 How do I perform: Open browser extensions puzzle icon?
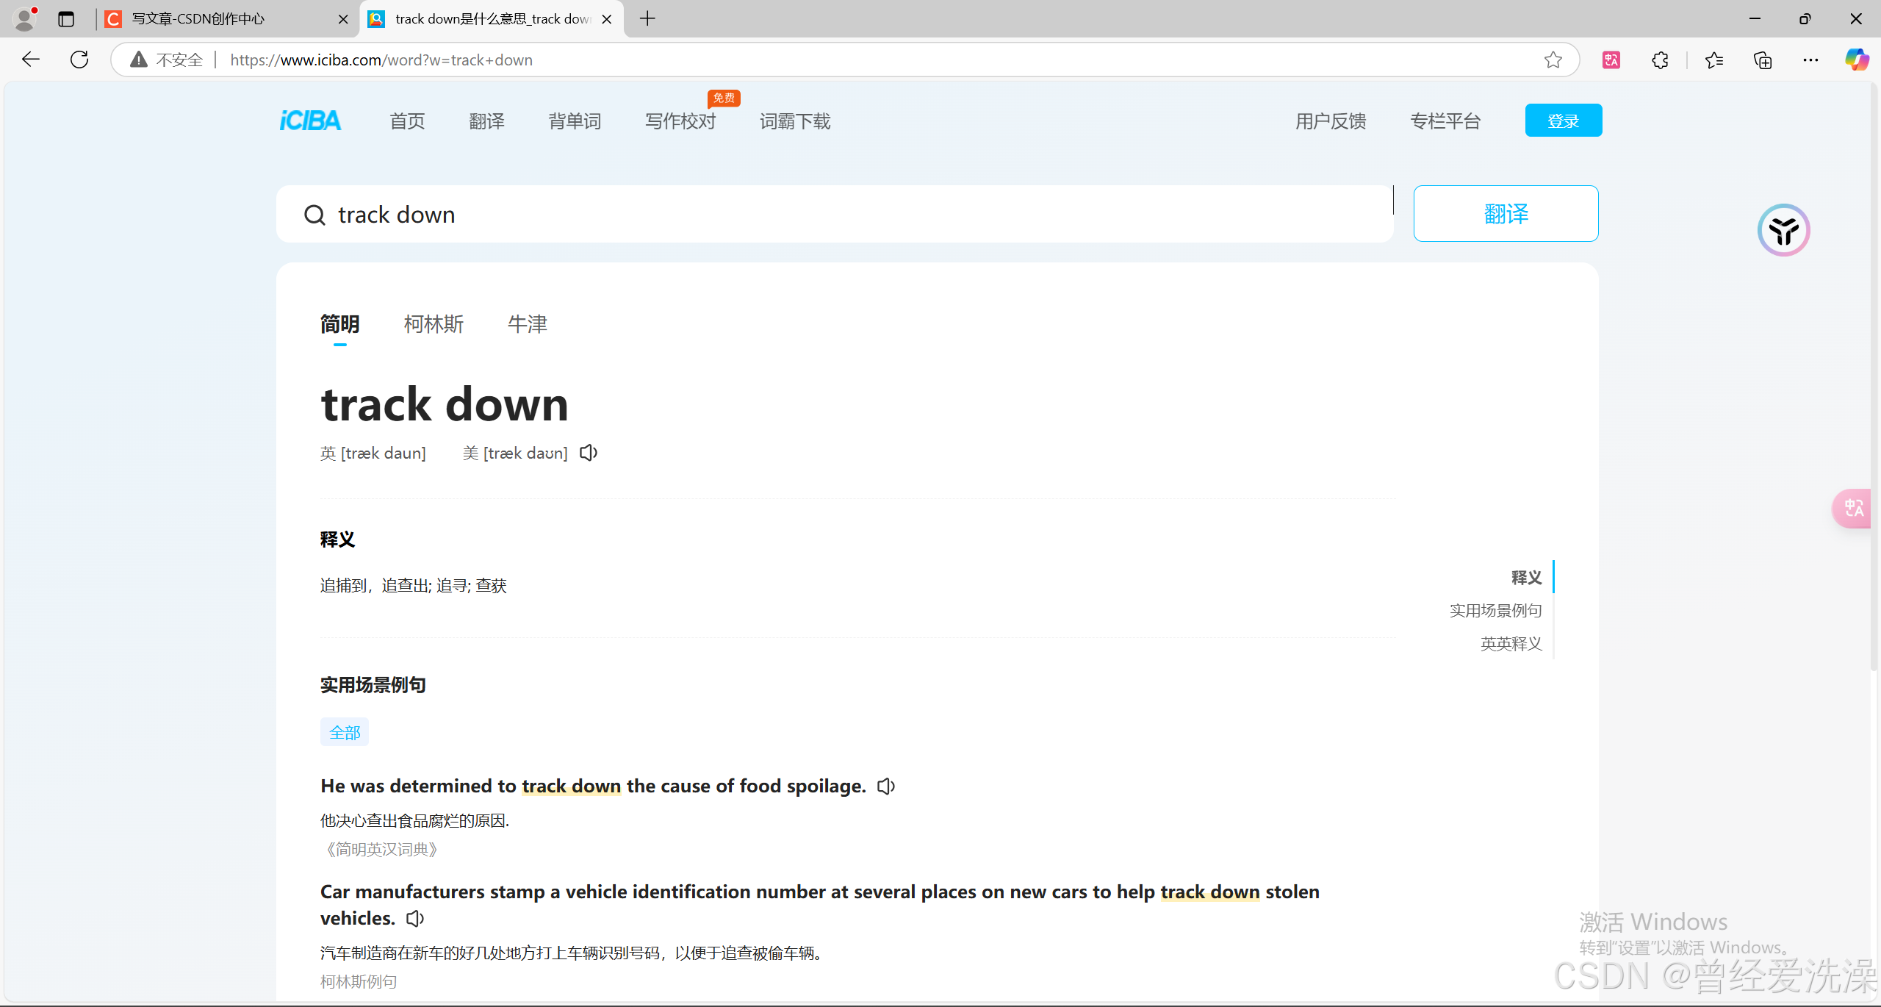pyautogui.click(x=1660, y=60)
